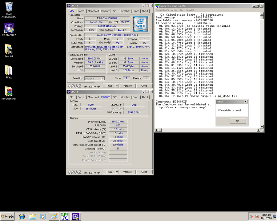Open the Έναρξη Start menu

pyautogui.click(x=7, y=216)
